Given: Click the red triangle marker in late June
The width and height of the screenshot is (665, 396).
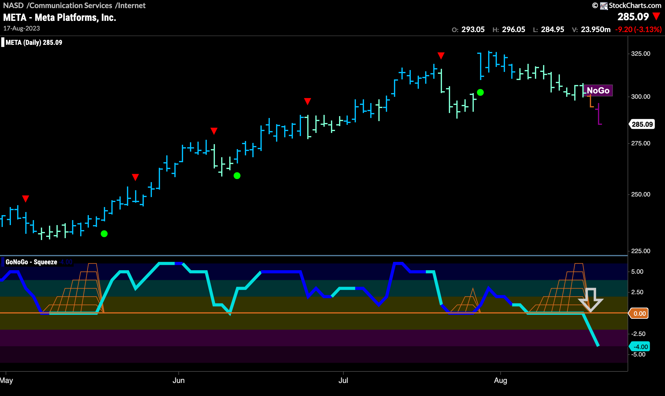Looking at the screenshot, I should [x=308, y=101].
